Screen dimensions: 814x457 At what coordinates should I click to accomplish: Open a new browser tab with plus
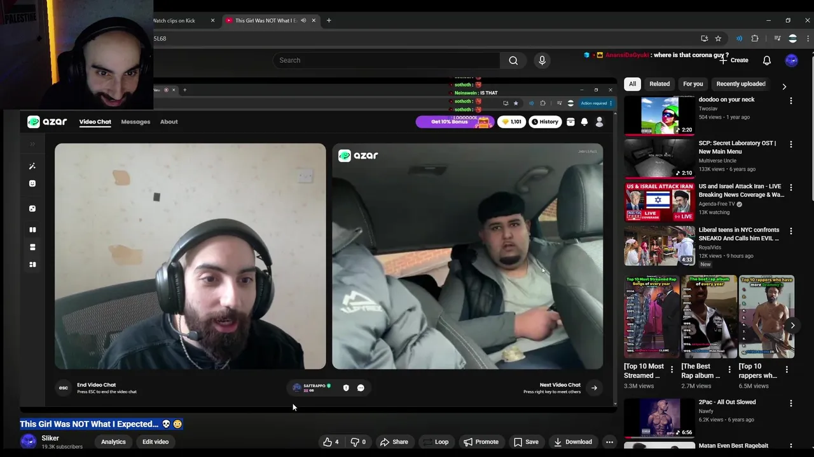pyautogui.click(x=329, y=20)
